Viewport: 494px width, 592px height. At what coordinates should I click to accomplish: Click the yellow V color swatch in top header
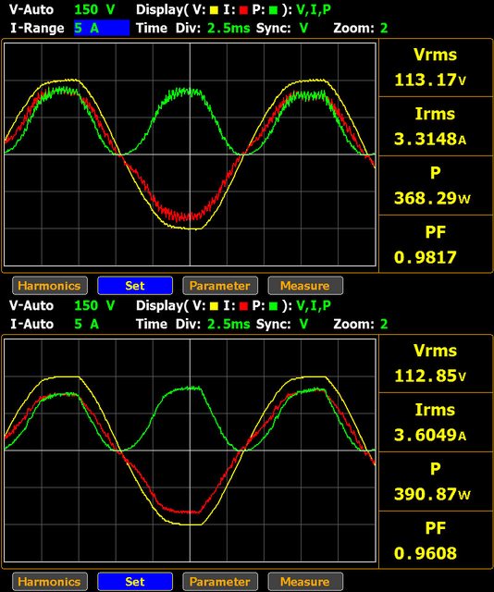click(214, 10)
